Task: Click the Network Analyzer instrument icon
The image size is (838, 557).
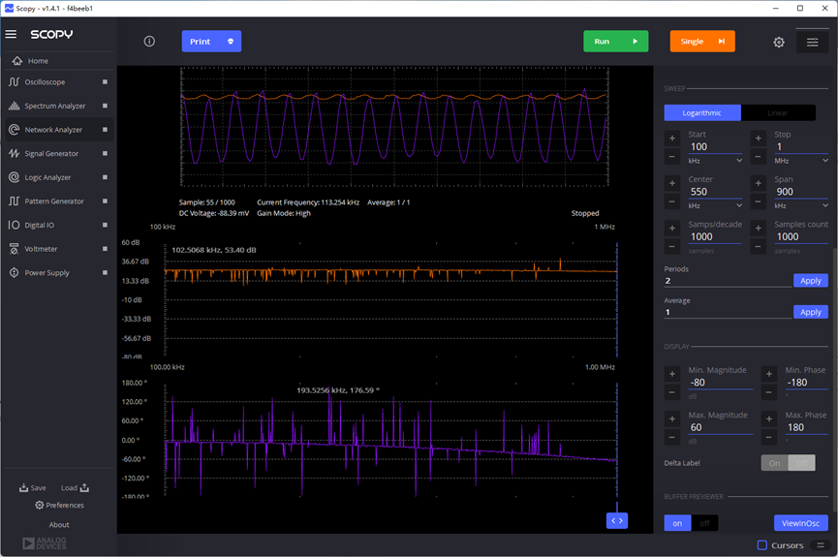Action: click(14, 130)
